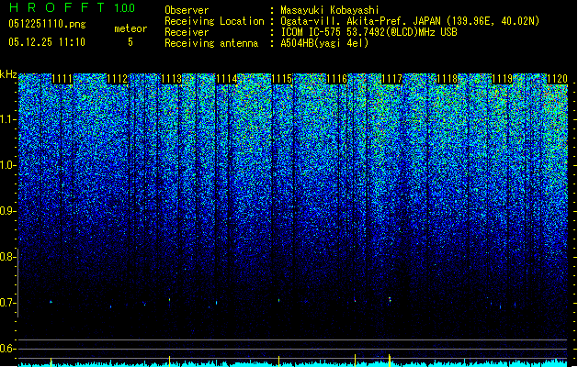
Task: Click the 1118 time marker
Action: 447,79
